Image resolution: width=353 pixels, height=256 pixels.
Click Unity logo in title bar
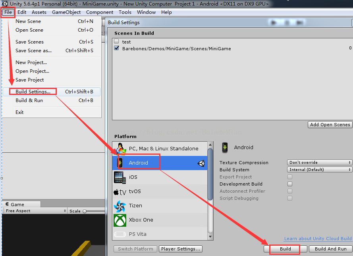click(x=5, y=4)
